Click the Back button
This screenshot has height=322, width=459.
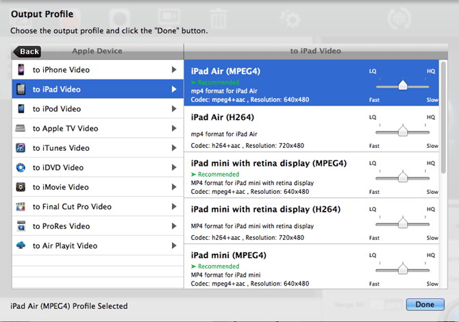27,51
